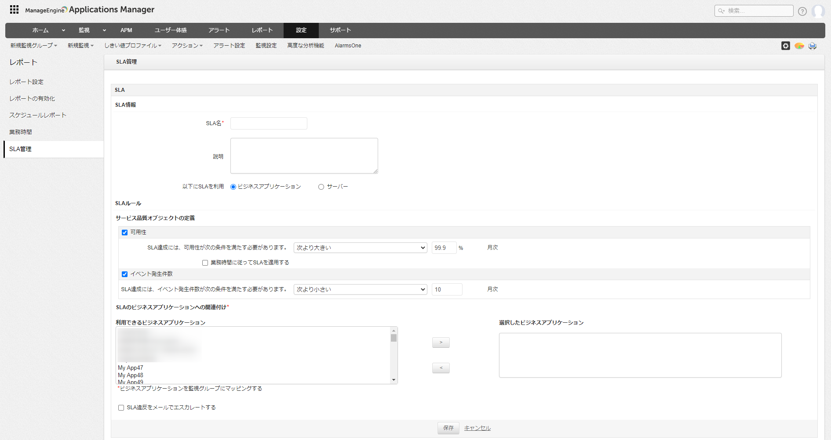Screen dimensions: 831x440
Task: Select My App47 in the available list
Action: click(131, 368)
